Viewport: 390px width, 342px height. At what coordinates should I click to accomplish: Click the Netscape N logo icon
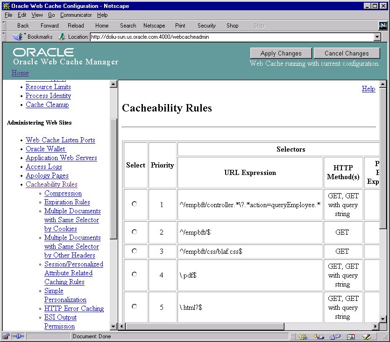pos(383,25)
